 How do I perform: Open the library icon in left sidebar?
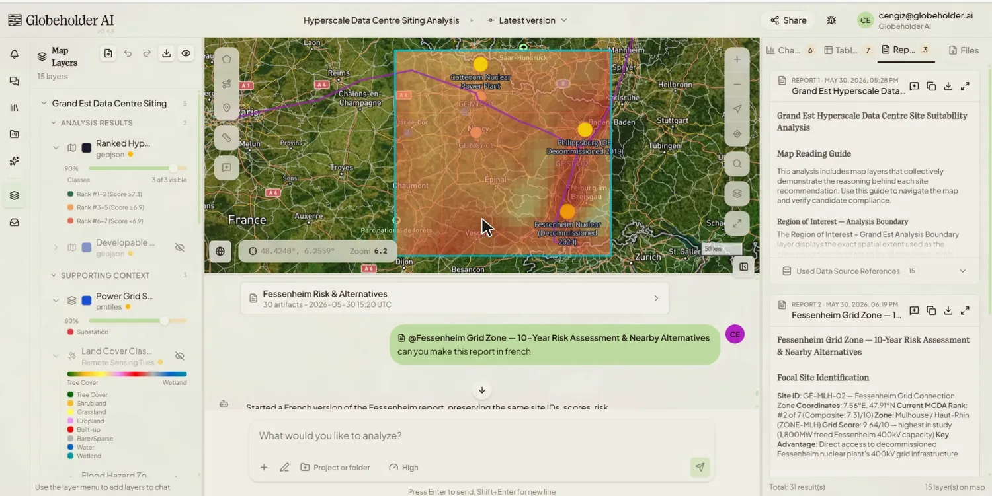pos(15,108)
